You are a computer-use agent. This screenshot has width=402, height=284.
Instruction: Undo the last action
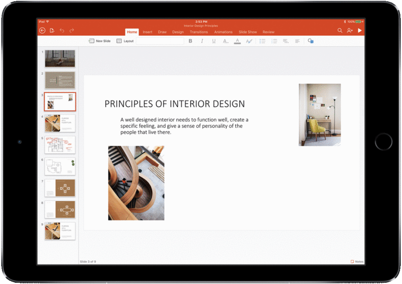[62, 31]
